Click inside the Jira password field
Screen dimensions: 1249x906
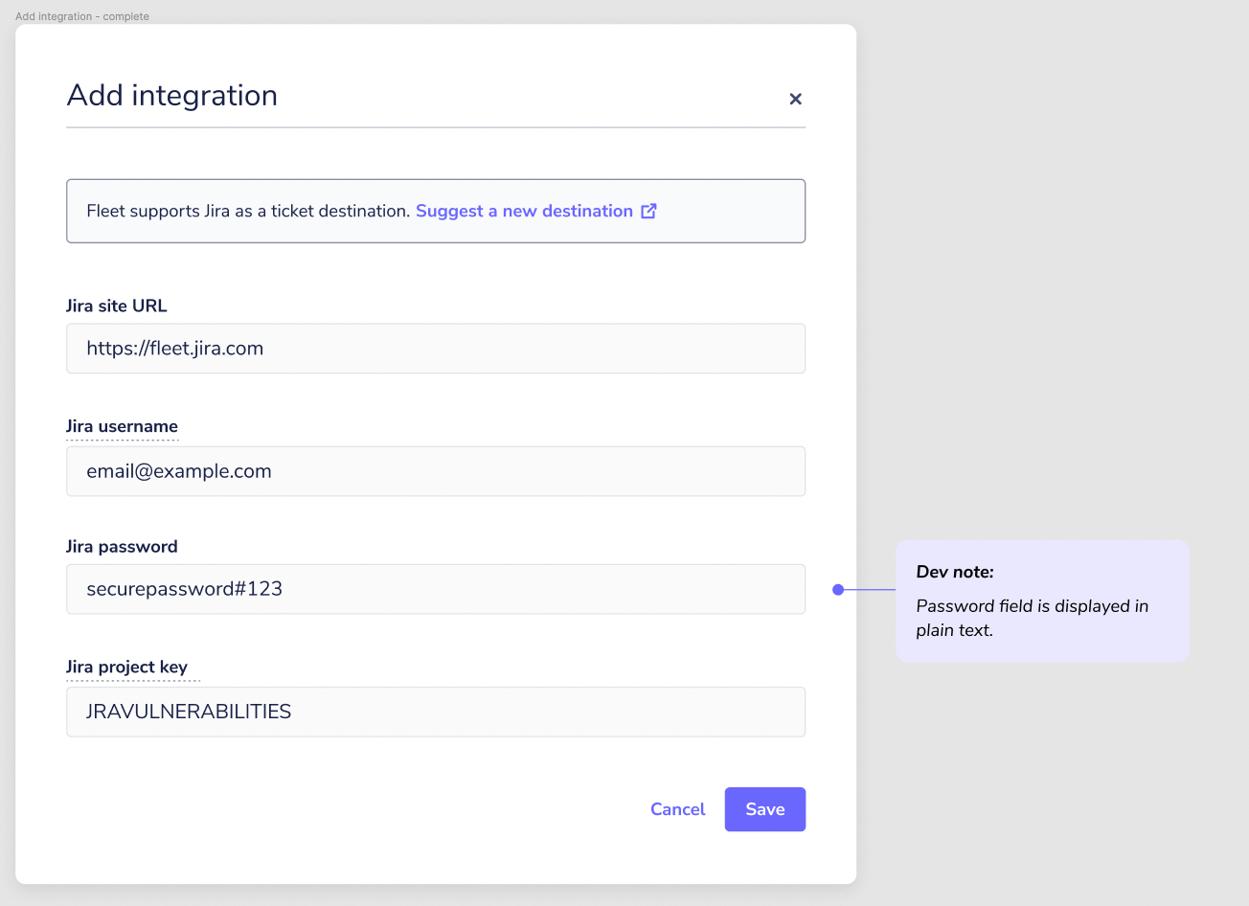point(435,588)
